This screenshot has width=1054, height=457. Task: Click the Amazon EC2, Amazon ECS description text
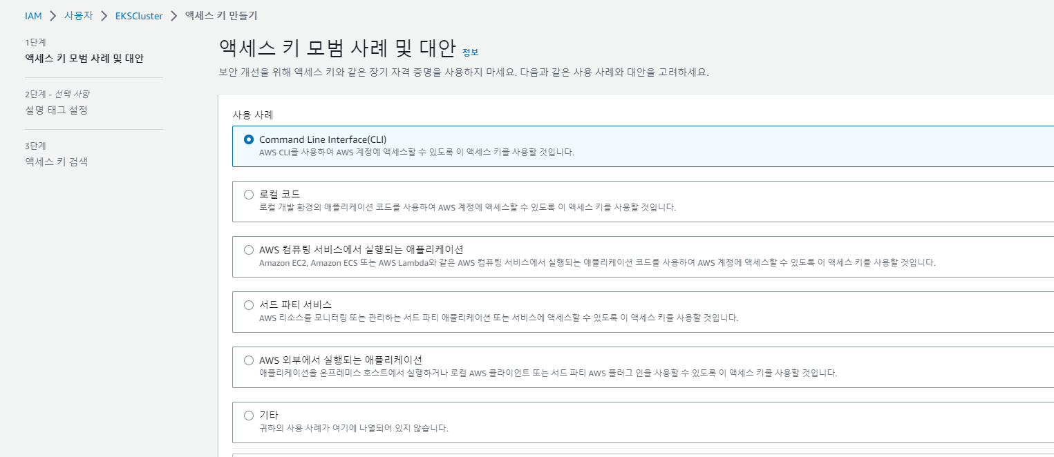pyautogui.click(x=597, y=262)
